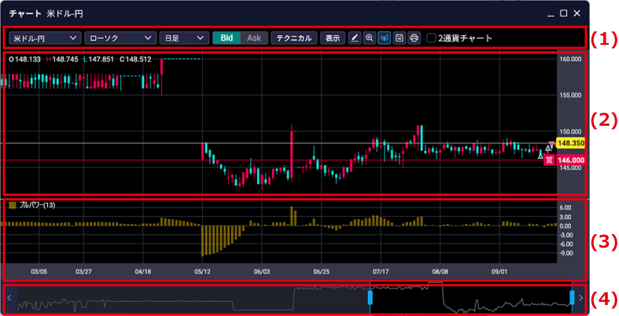Select the pencil drawing tool icon

point(355,38)
